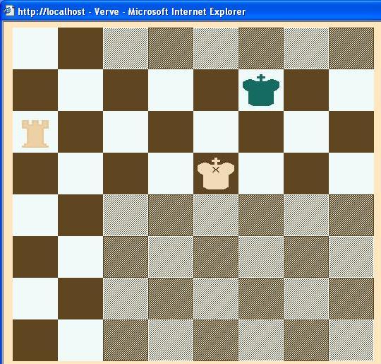Click the hatched square directly below the white king

coord(216,215)
